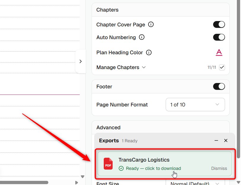Click the Chapter Cover Page info icon
This screenshot has height=185, width=241.
tap(151, 24)
